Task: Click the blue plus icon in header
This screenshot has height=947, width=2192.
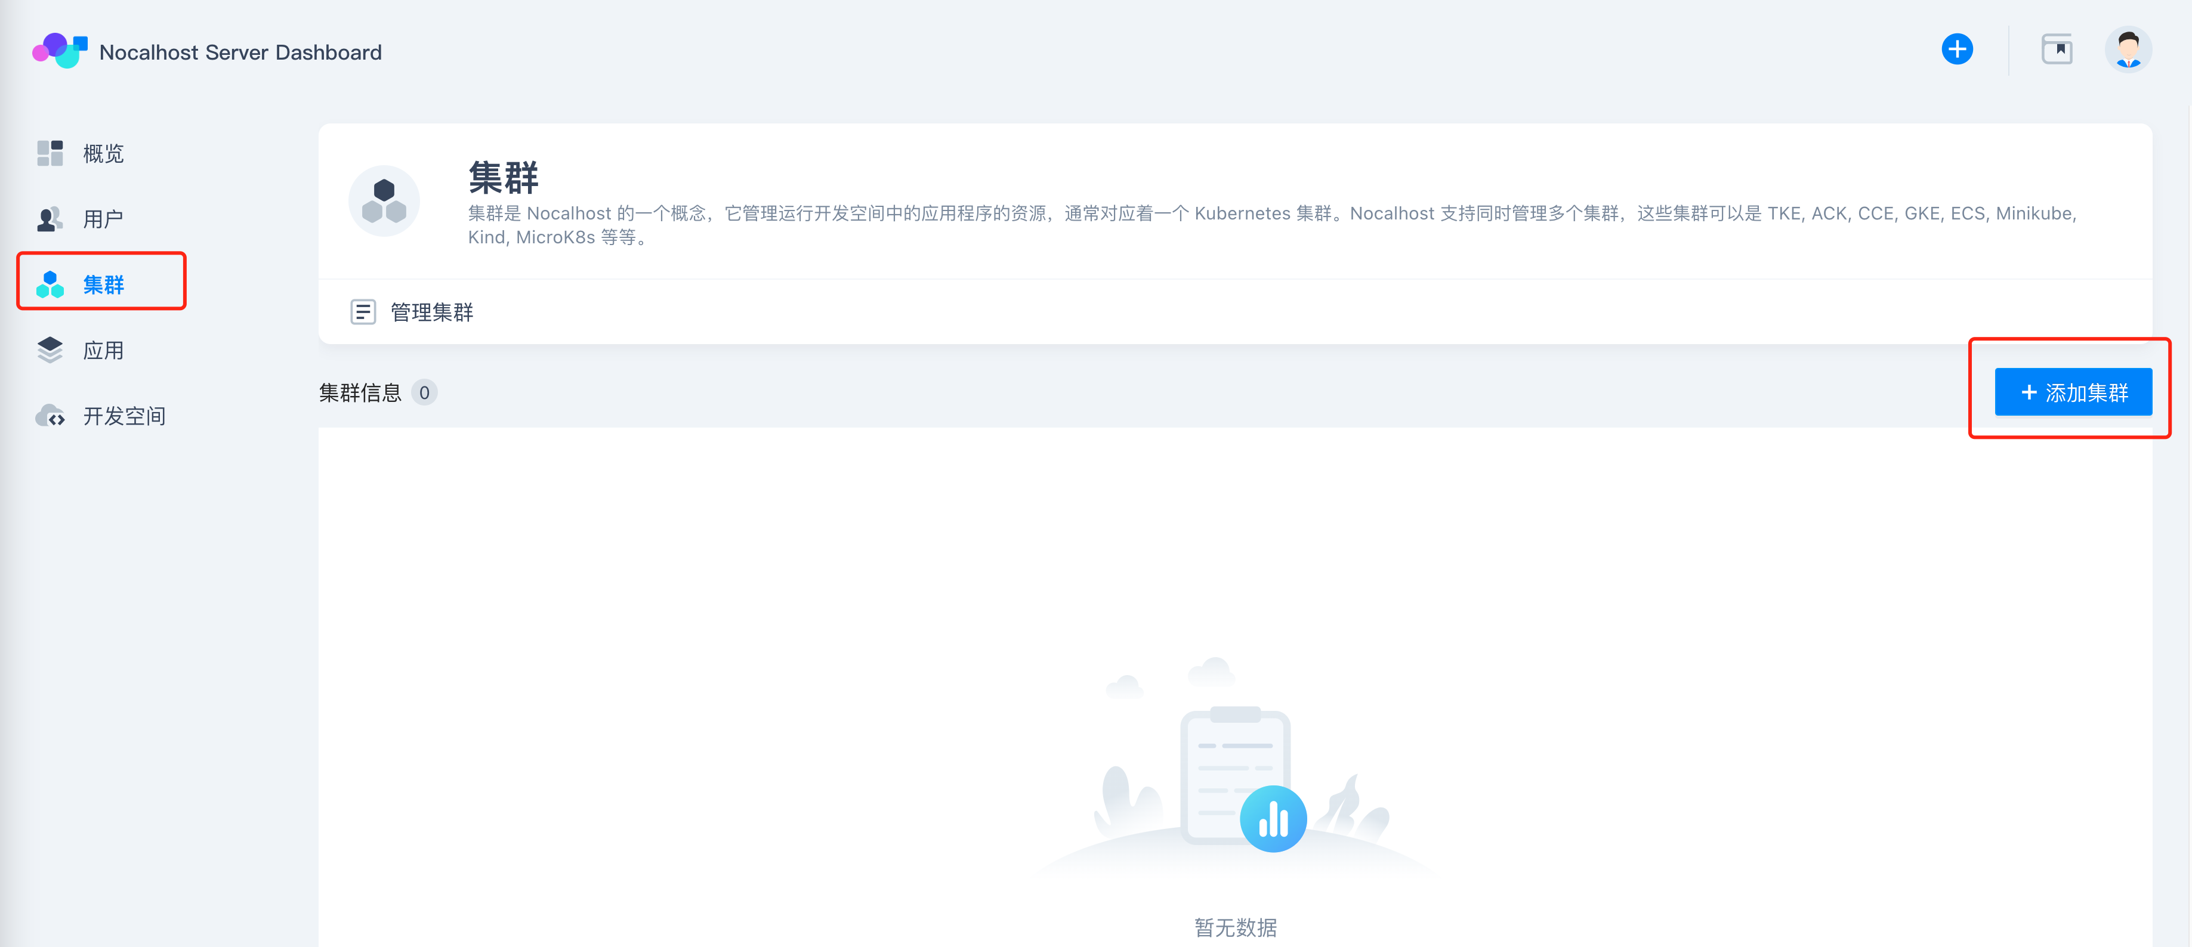Action: [x=1957, y=49]
